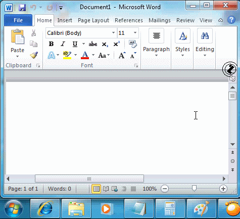Switch to Full Screen Reading view
The width and height of the screenshot is (240, 219).
pyautogui.click(x=106, y=189)
